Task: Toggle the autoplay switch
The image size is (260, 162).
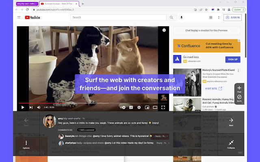Action: point(123,108)
